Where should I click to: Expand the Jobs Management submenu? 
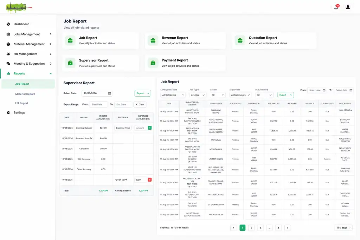51,34
